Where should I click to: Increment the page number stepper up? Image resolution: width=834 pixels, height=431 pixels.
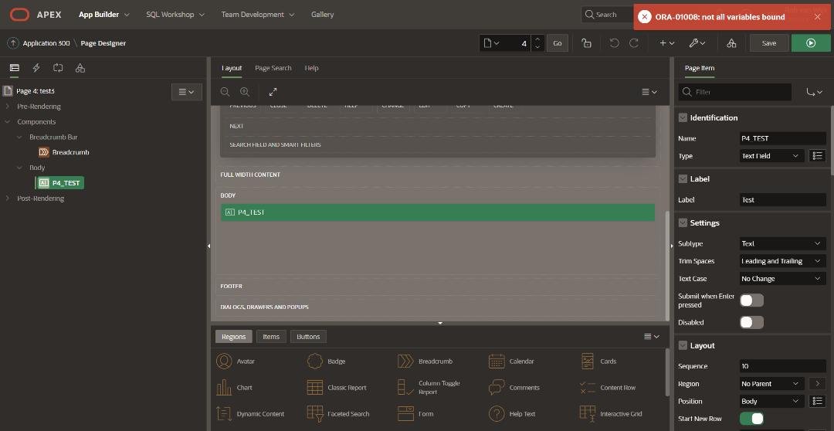click(x=537, y=39)
